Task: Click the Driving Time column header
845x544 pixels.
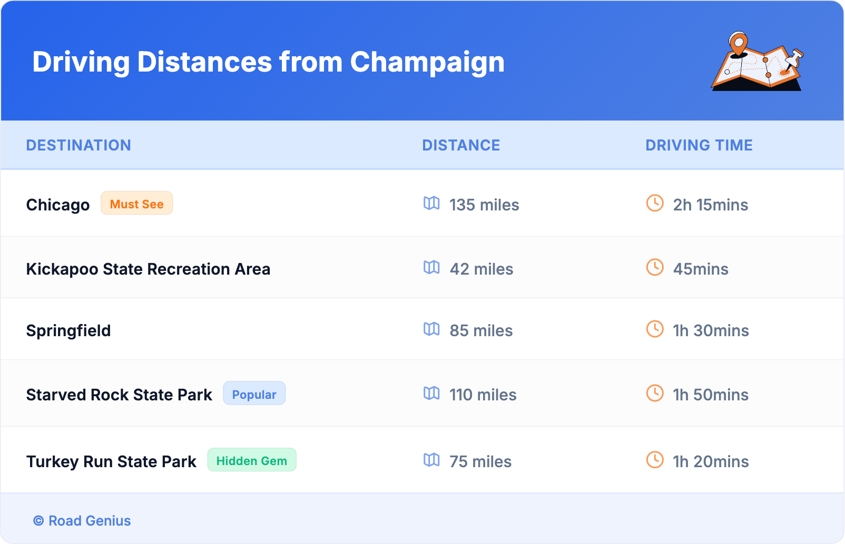Action: (699, 145)
